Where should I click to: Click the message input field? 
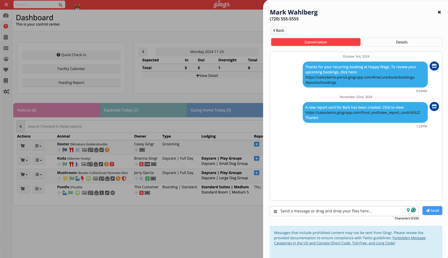tap(340, 211)
